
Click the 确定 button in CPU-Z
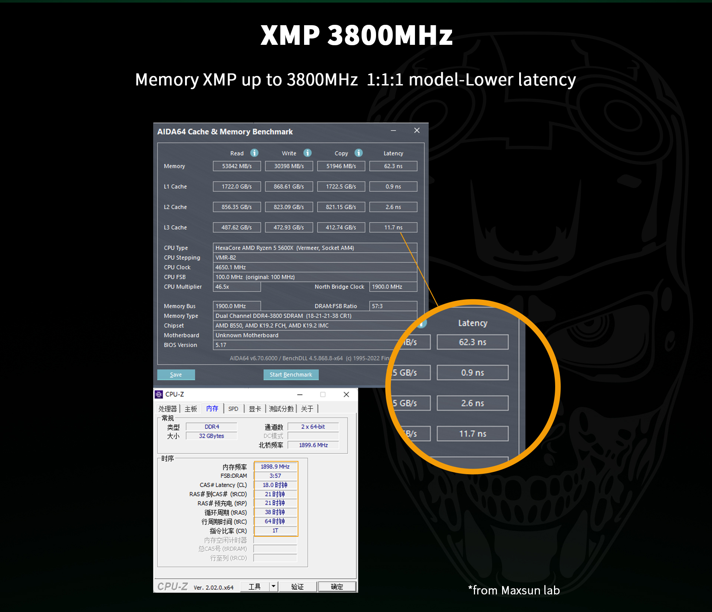click(337, 586)
